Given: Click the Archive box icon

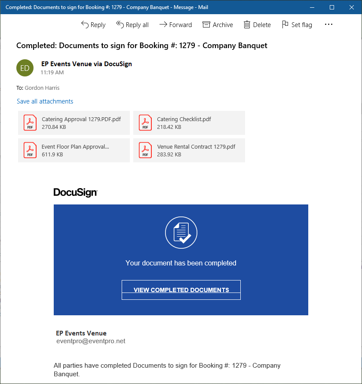Looking at the screenshot, I should (x=206, y=24).
